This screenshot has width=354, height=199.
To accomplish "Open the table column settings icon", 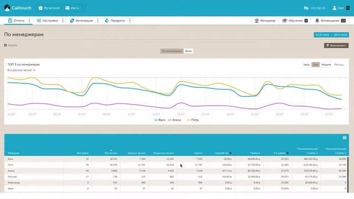I will click(x=344, y=138).
